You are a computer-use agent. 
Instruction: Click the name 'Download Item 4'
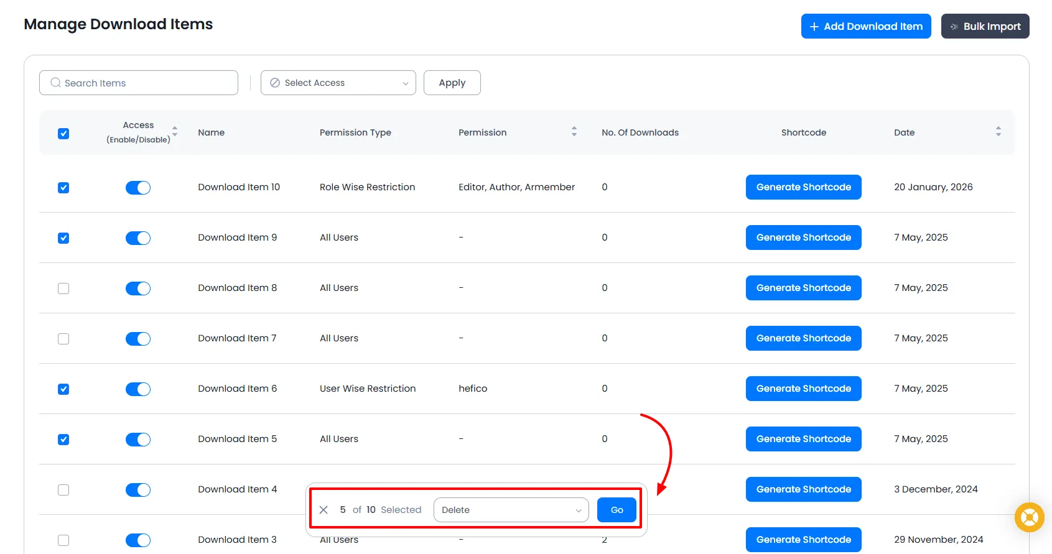(238, 489)
